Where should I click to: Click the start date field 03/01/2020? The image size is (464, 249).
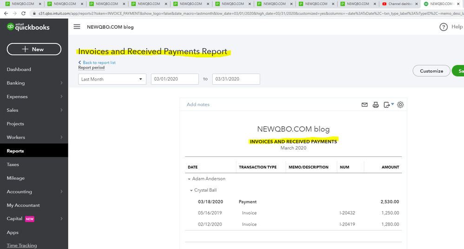[x=175, y=79]
